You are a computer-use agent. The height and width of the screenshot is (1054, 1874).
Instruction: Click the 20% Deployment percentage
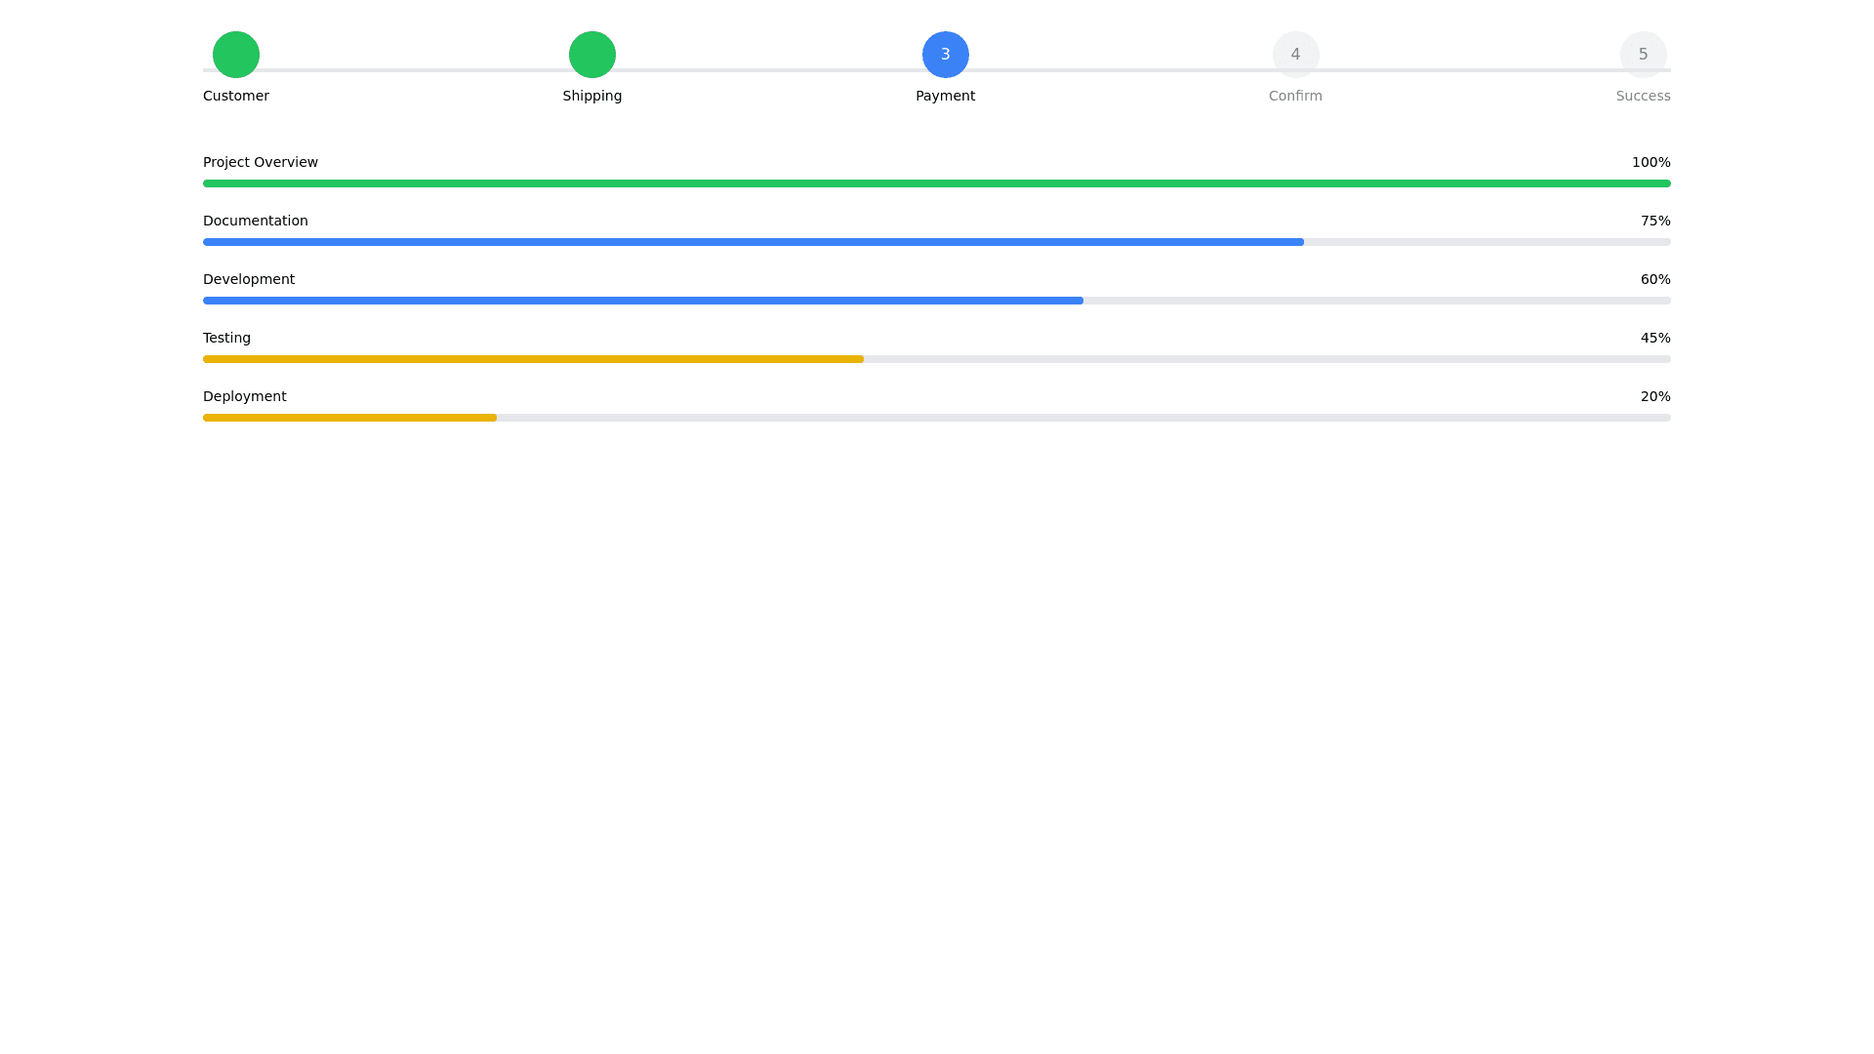point(1655,396)
